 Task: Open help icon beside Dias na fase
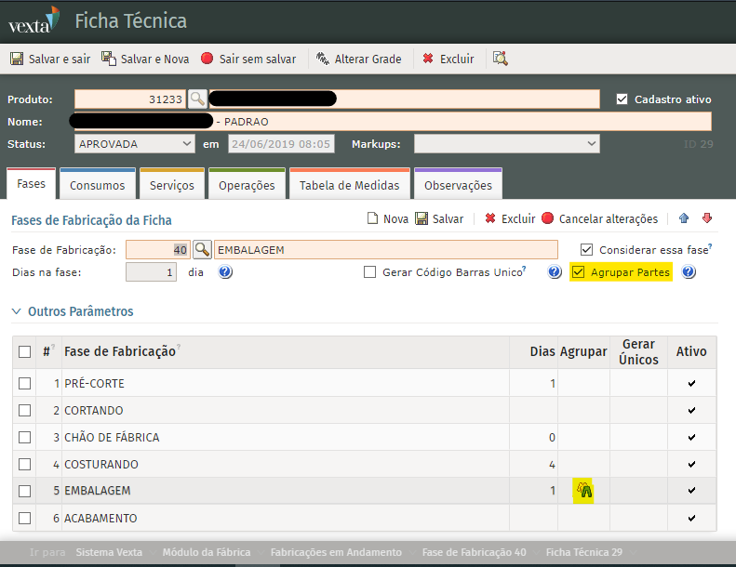pyautogui.click(x=225, y=272)
